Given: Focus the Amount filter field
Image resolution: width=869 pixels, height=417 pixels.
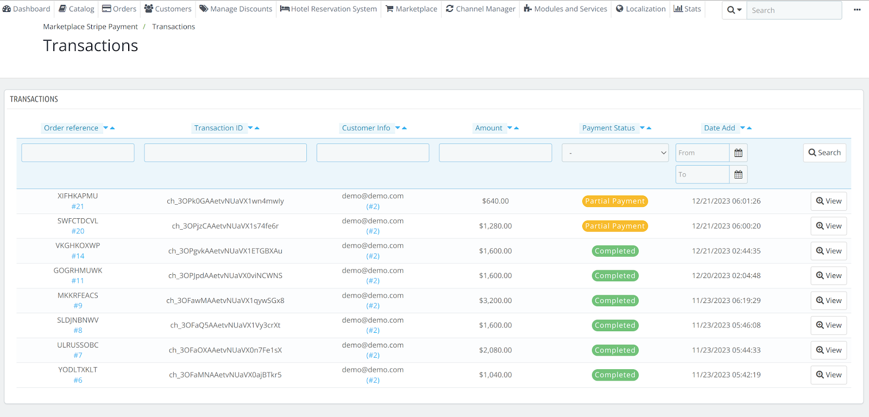Looking at the screenshot, I should click(495, 153).
